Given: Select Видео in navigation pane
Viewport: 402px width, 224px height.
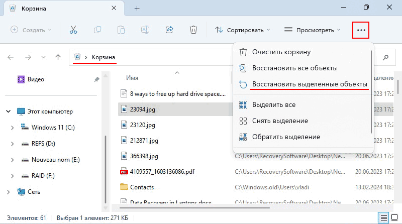Looking at the screenshot, I should click(36, 79).
